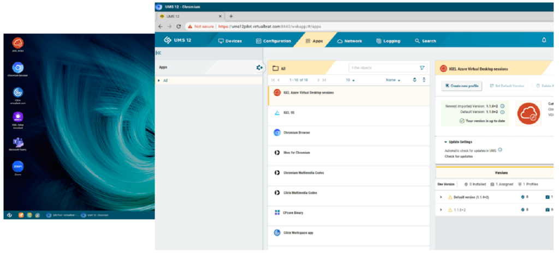Click the orange launcher icon in taskbar
The width and height of the screenshot is (559, 254).
click(x=21, y=215)
